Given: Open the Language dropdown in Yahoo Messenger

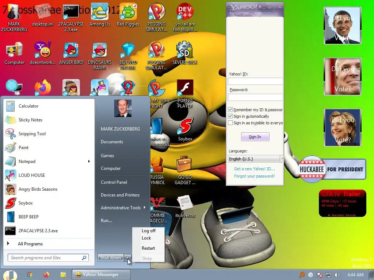Looking at the screenshot, I should click(x=255, y=159).
